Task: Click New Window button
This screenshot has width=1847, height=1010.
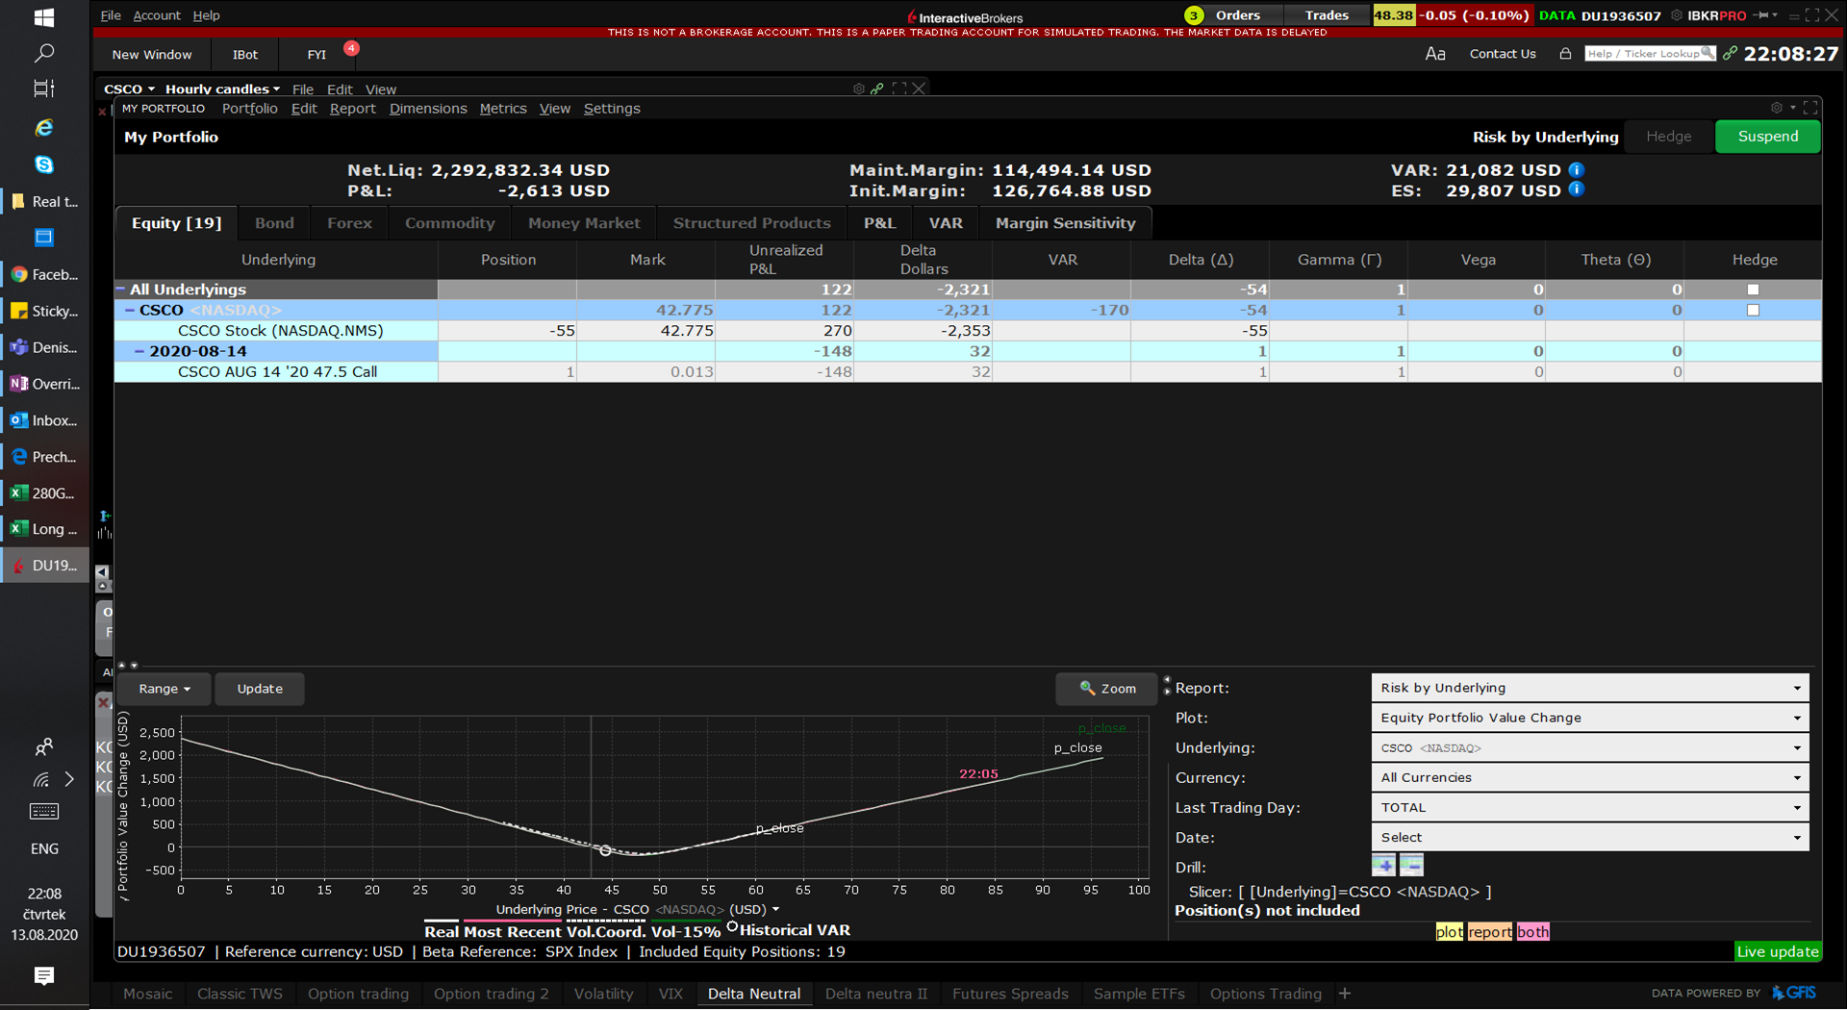Action: tap(152, 55)
